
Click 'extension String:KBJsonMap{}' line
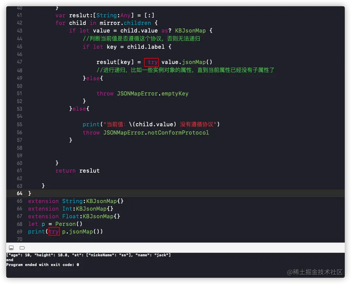point(76,201)
